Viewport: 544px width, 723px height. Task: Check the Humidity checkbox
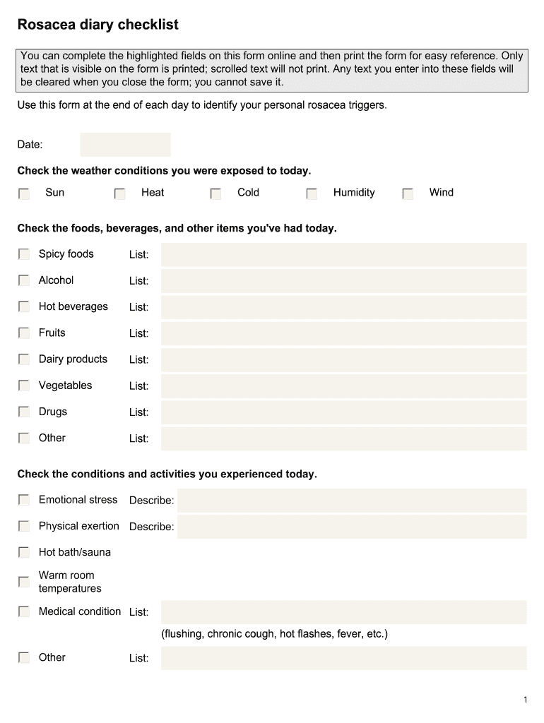coord(312,193)
